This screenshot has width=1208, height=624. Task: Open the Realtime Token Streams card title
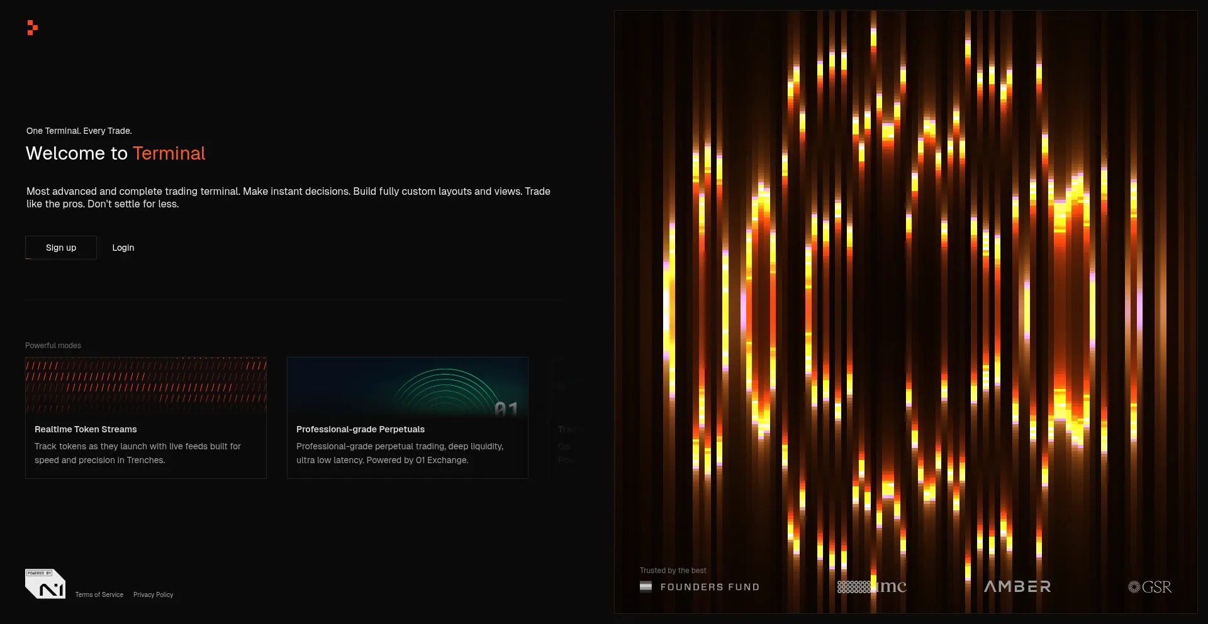click(86, 429)
